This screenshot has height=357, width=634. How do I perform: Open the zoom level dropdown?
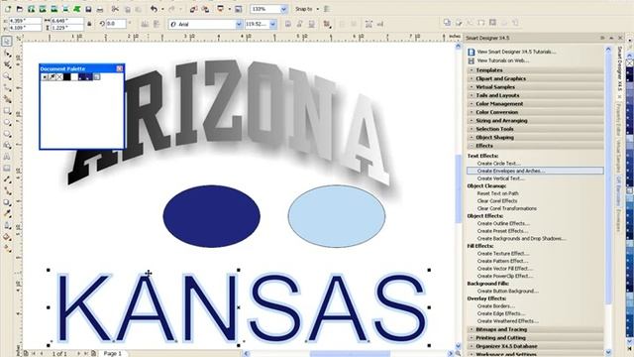click(x=283, y=9)
